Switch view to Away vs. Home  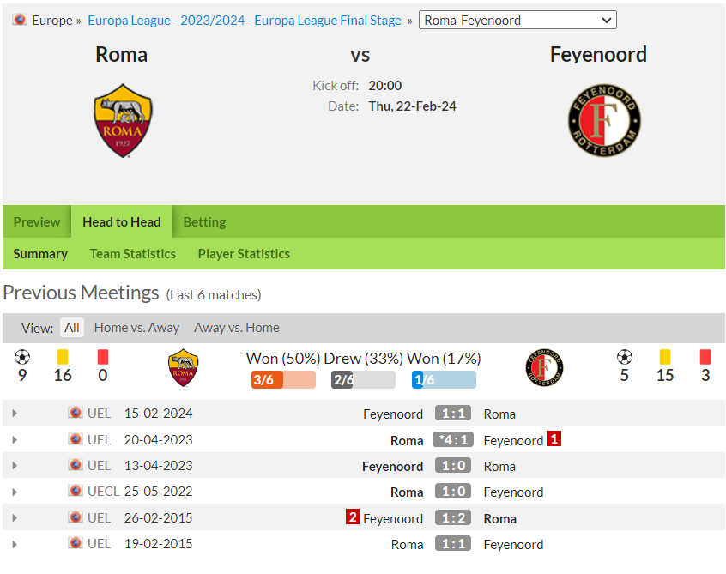(x=237, y=327)
